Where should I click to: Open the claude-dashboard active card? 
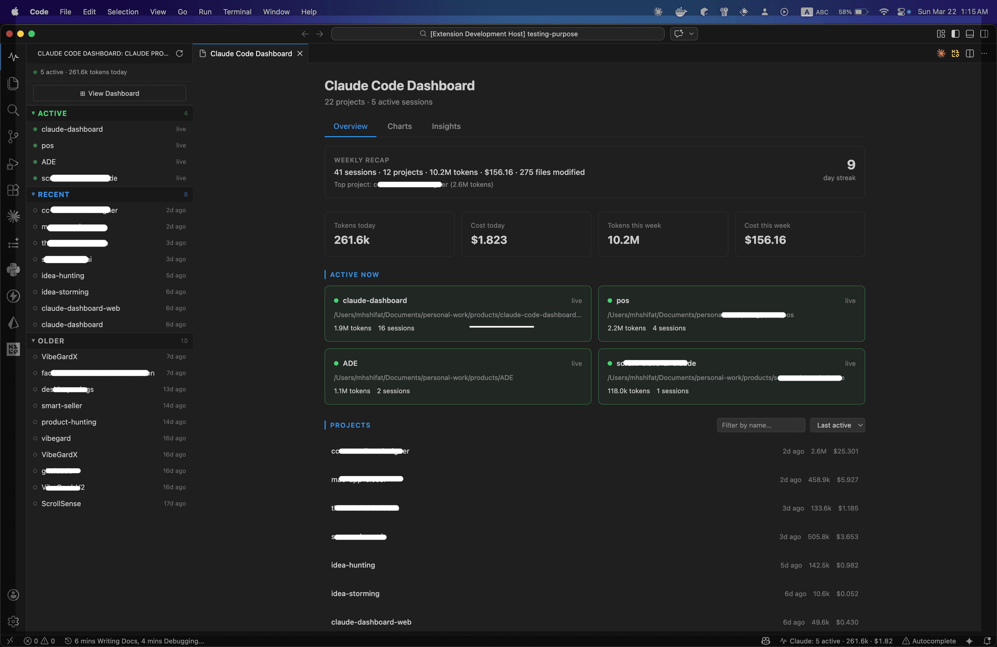pos(458,314)
